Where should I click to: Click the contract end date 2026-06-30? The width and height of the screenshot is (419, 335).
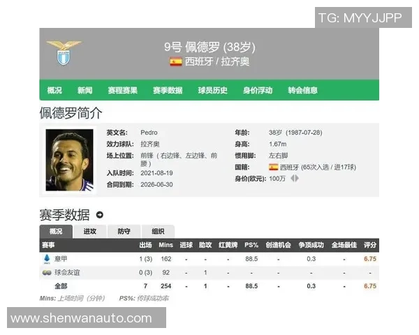[156, 184]
